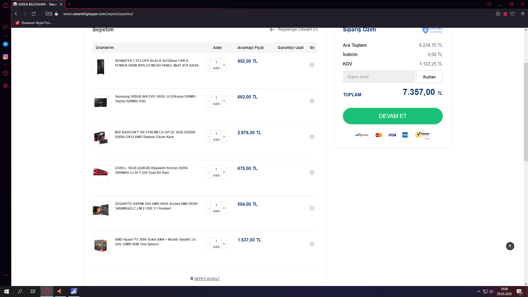Viewport: 528px width, 297px height.
Task: Toggle the VPN badge in address bar
Action: 49,14
